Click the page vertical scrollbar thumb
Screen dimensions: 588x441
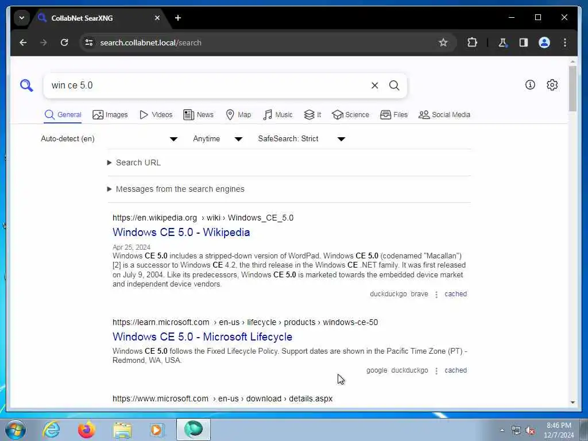(572, 88)
